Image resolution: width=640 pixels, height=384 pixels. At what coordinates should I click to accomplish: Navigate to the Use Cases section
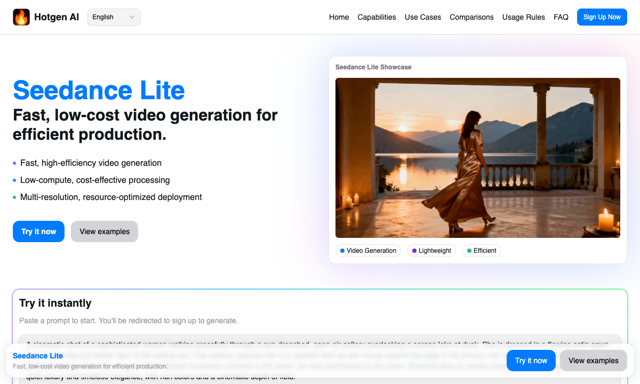tap(422, 17)
